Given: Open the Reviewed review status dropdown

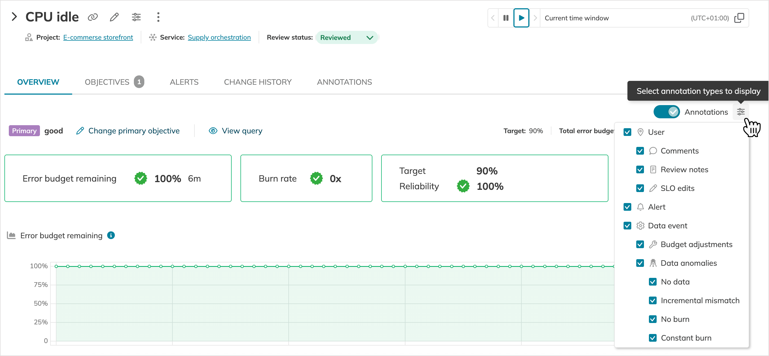Looking at the screenshot, I should [x=346, y=38].
